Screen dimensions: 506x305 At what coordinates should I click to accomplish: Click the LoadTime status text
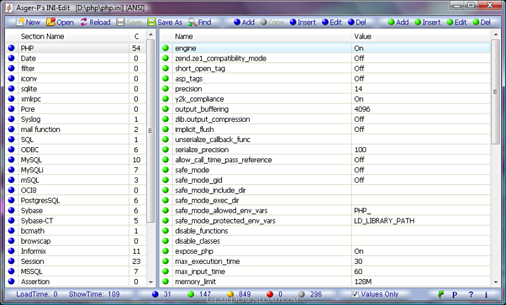click(x=37, y=294)
